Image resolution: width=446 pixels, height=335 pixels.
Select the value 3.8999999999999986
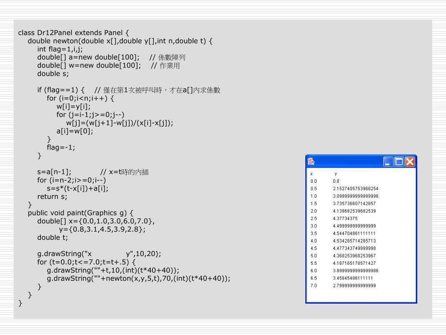(x=355, y=270)
